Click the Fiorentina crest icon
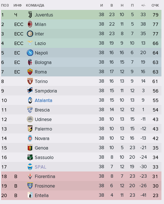The width and height of the screenshot is (164, 204). pyautogui.click(x=30, y=176)
